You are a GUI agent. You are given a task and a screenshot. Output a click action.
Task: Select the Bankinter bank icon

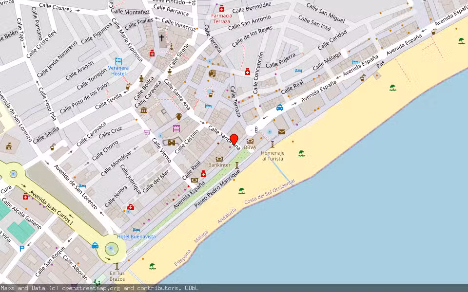(219, 159)
